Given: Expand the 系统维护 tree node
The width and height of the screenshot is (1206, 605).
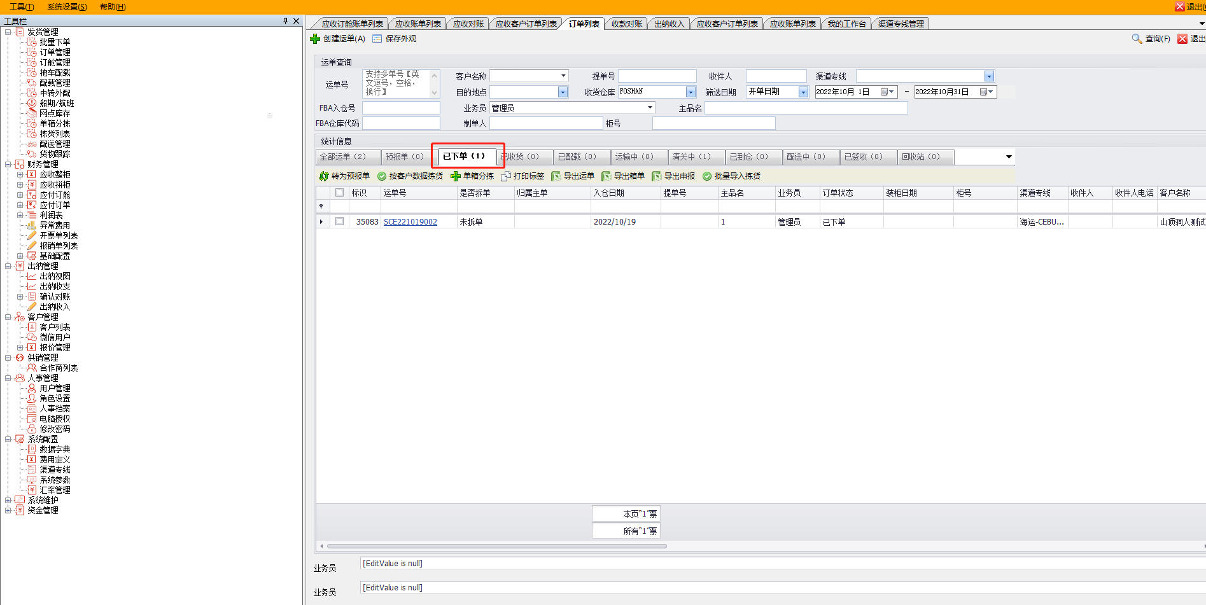Looking at the screenshot, I should pos(8,500).
